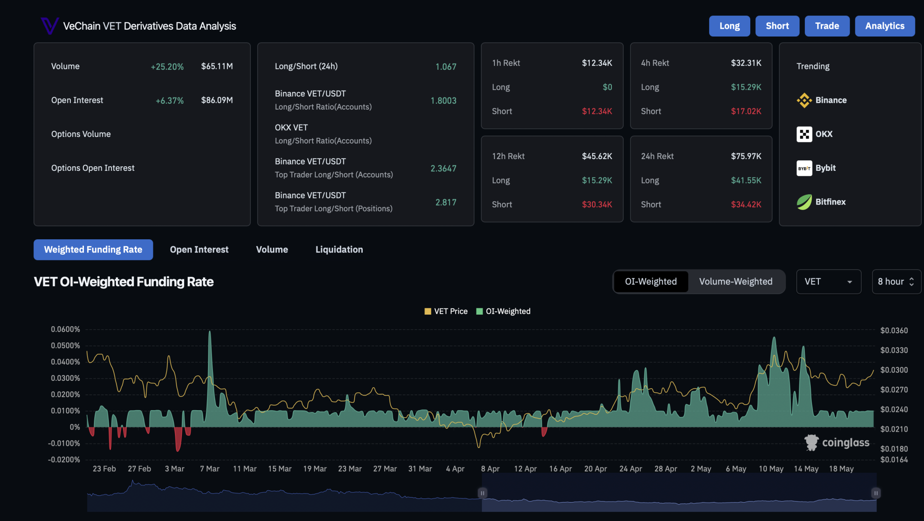Click the right range slider handle
This screenshot has width=924, height=521.
click(876, 493)
